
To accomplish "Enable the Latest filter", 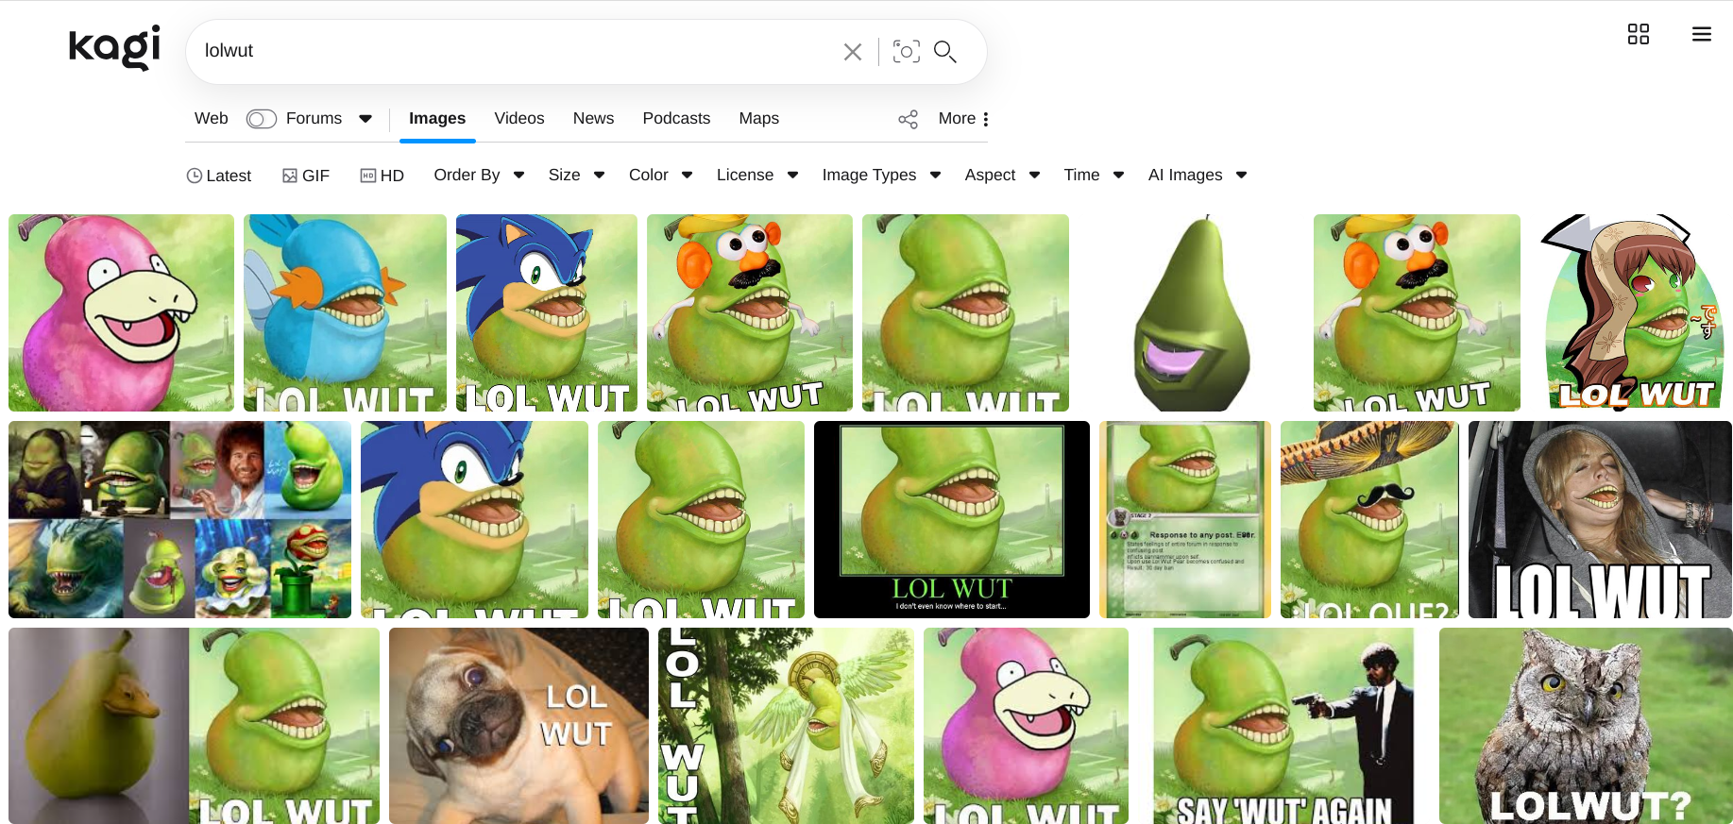I will point(219,176).
